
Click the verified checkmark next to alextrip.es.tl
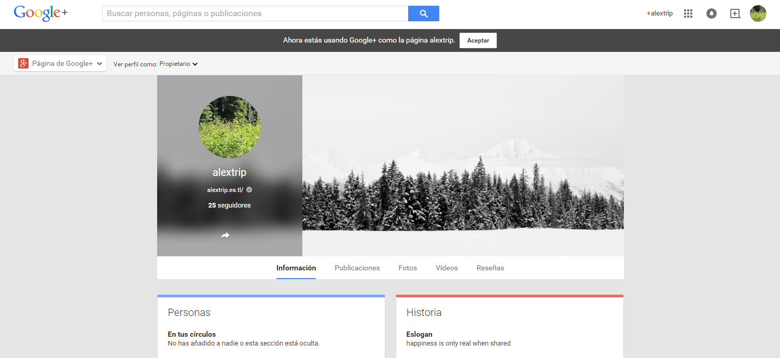[x=249, y=190]
